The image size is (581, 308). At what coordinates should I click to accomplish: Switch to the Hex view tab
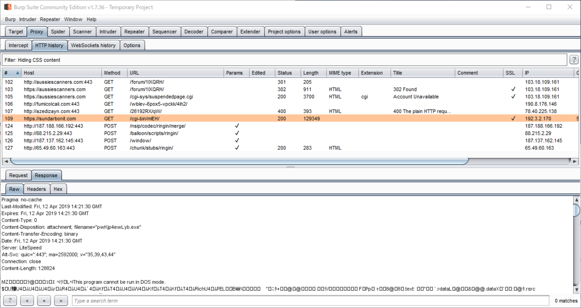tap(58, 189)
